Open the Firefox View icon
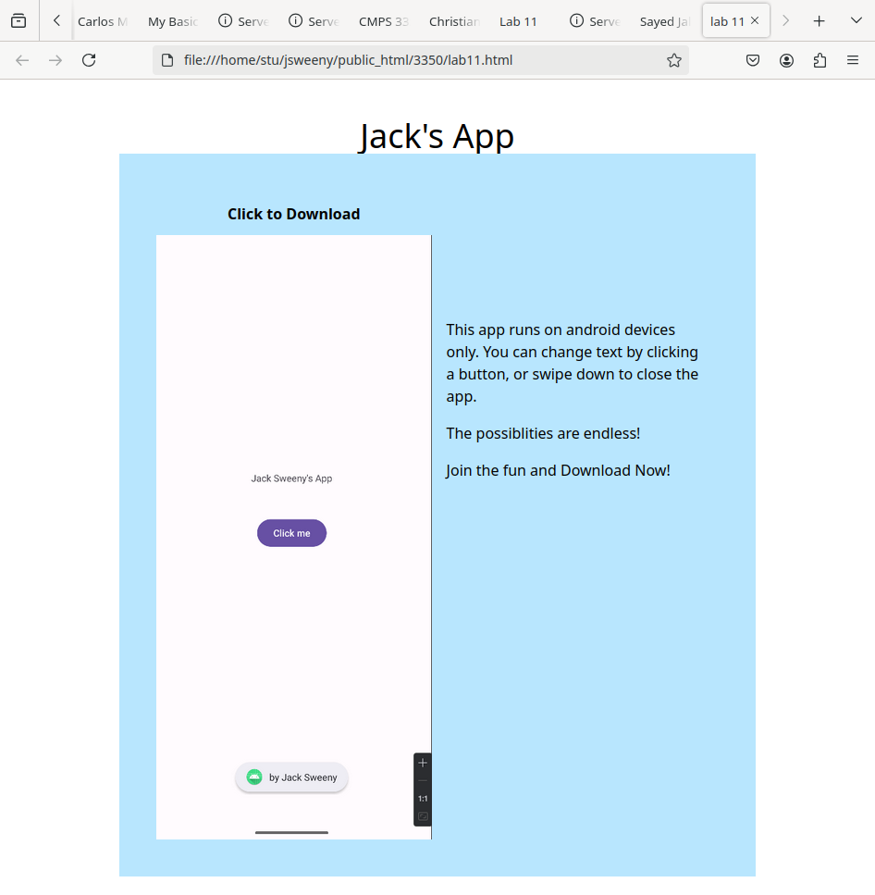 (18, 20)
